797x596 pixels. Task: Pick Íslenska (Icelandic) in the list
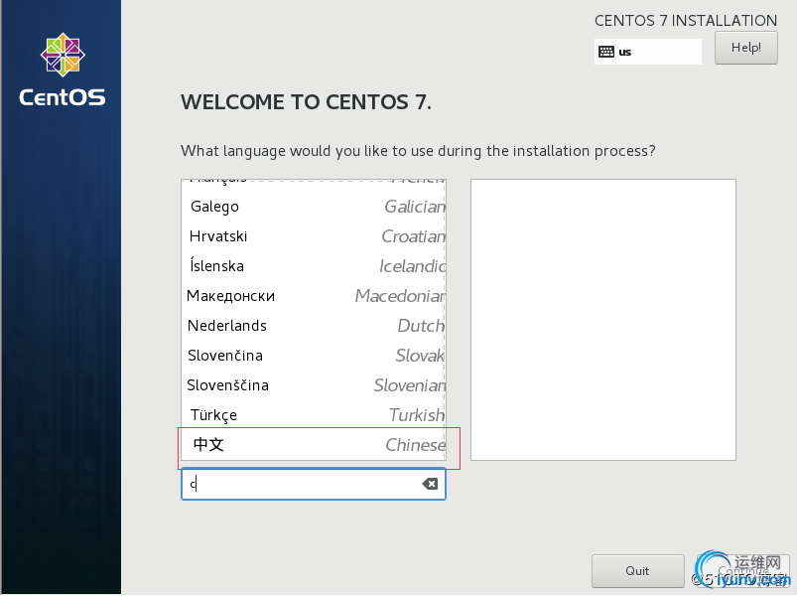point(314,266)
